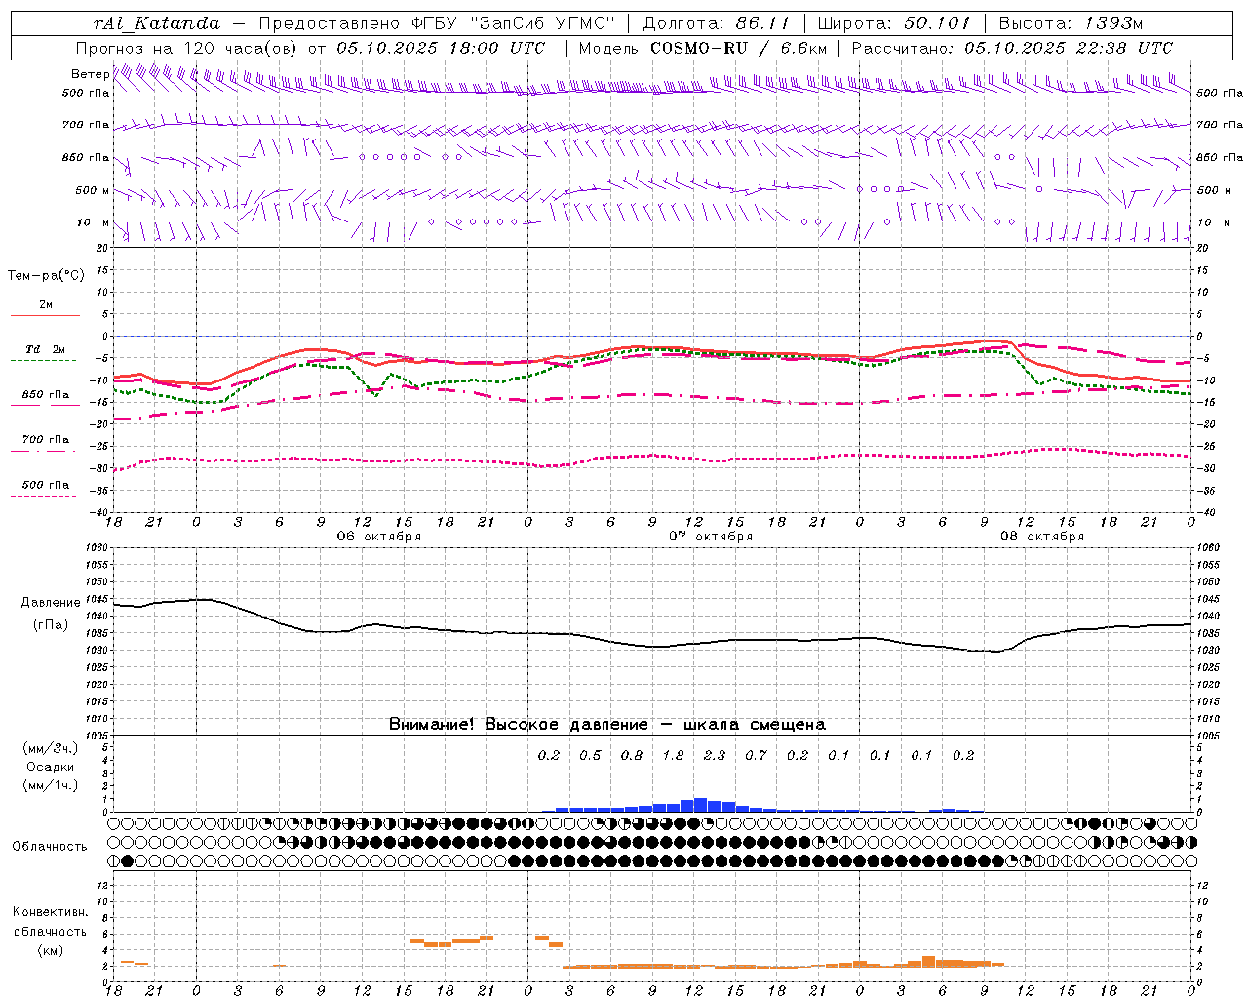
Task: Click the Td 2м dew point legend
Action: (45, 349)
